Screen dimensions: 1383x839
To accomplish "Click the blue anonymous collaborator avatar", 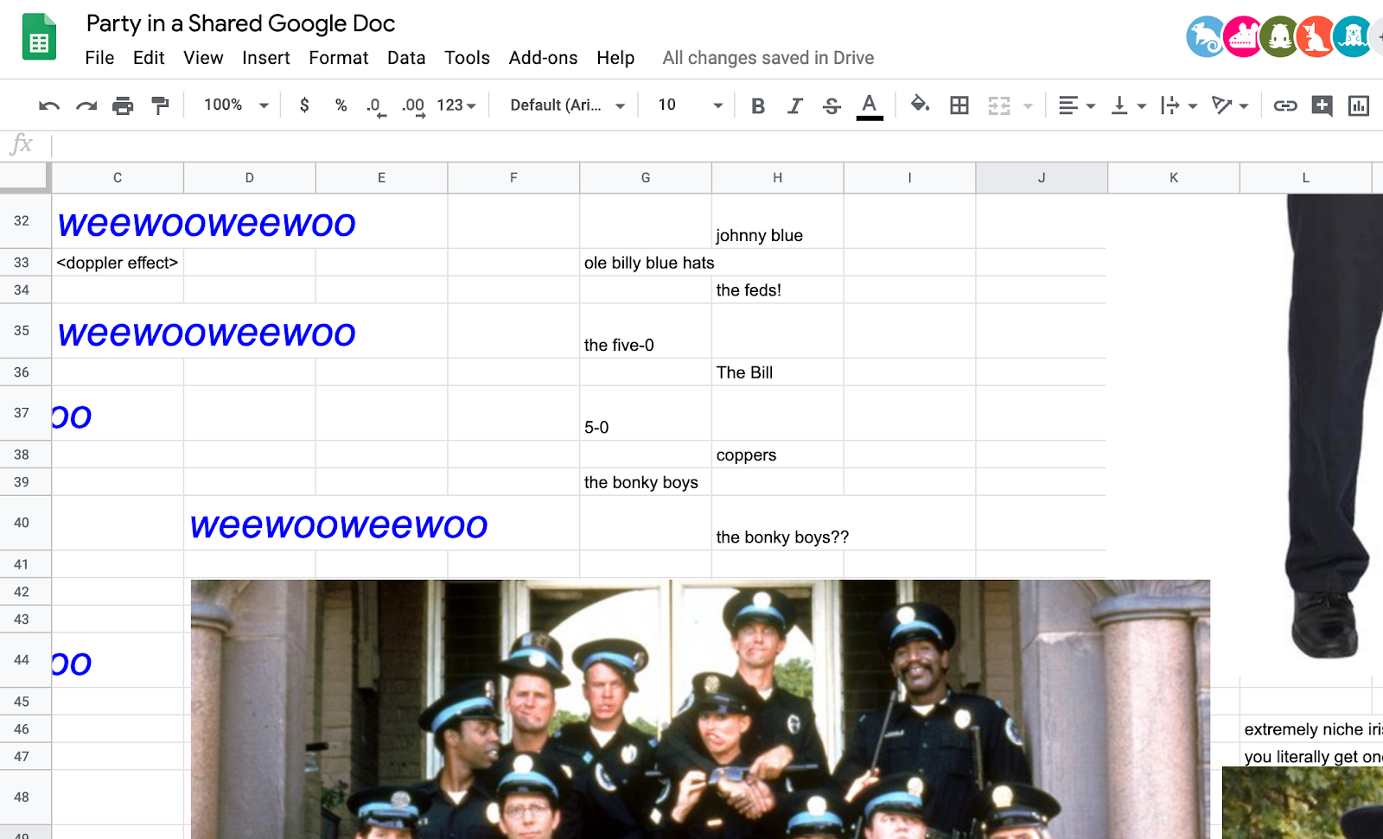I will click(1206, 37).
